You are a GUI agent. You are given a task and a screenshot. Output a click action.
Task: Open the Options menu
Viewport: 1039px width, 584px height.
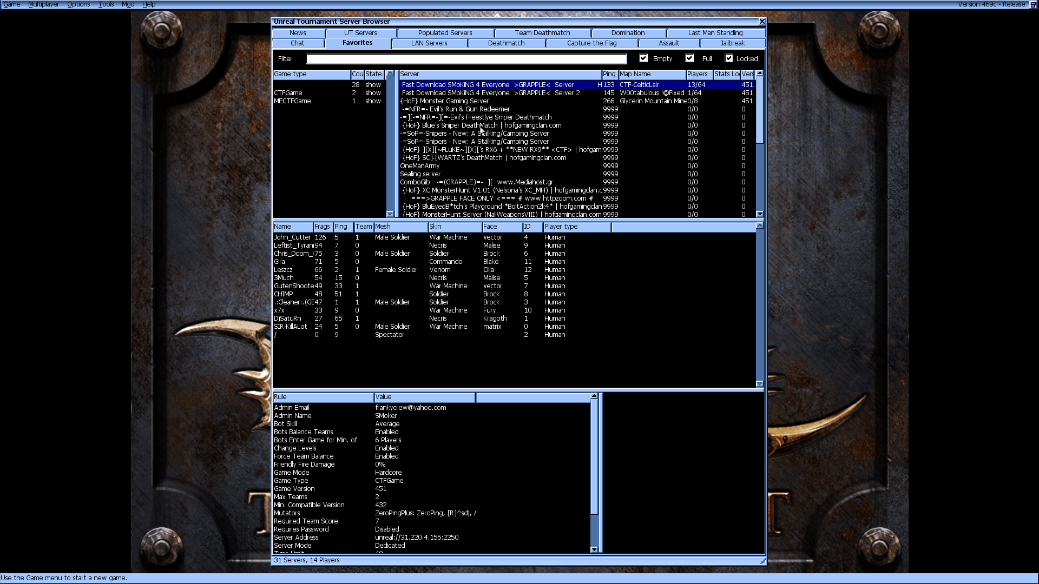(78, 4)
